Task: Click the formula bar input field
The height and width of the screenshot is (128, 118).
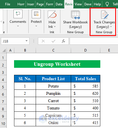Action: pyautogui.click(x=94, y=41)
